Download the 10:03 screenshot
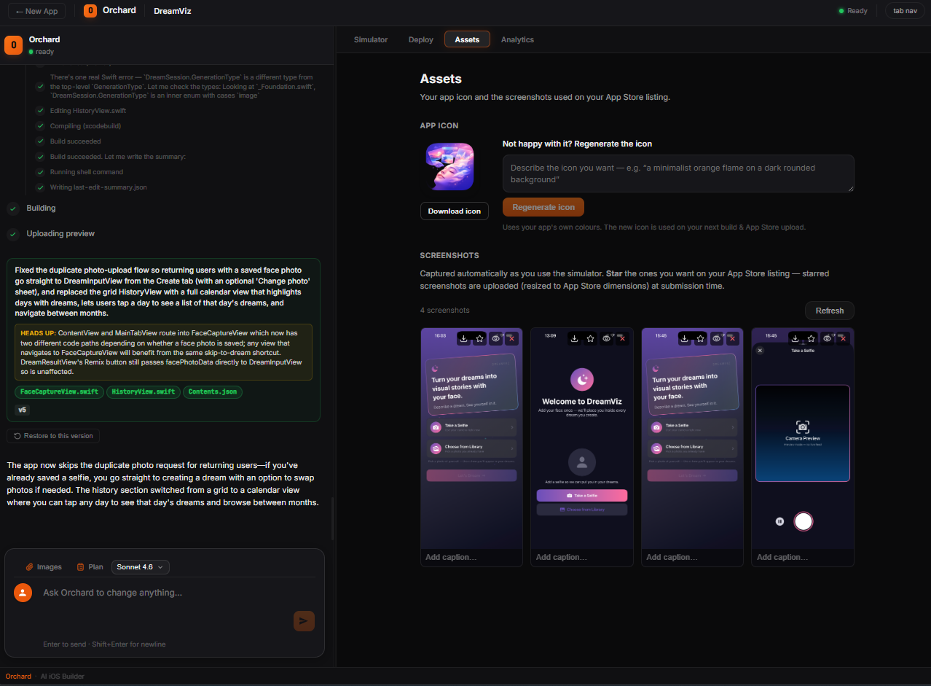 pos(464,338)
